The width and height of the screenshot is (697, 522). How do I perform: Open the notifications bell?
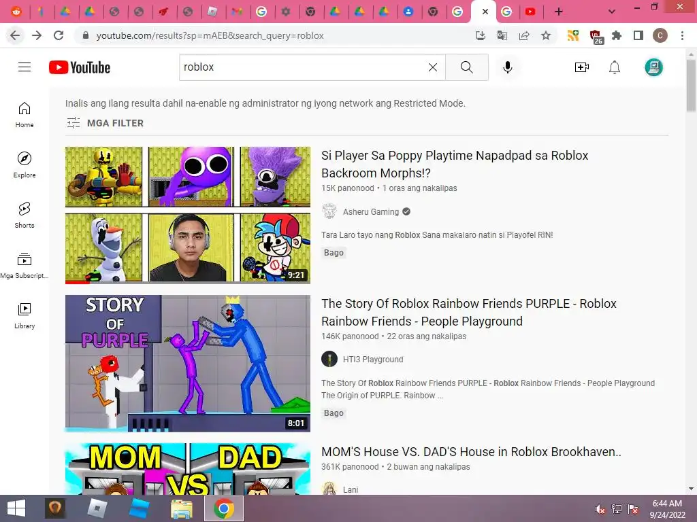[x=615, y=67]
